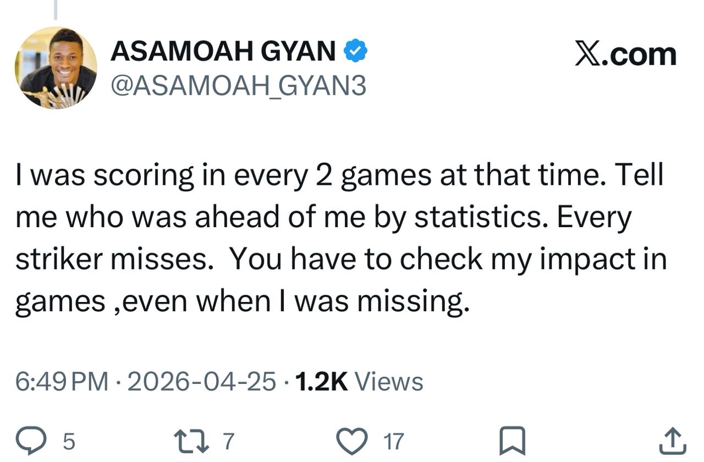Viewport: 704px width, 462px height.
Task: View analytics via the 1.2K Views label
Action: pos(359,381)
